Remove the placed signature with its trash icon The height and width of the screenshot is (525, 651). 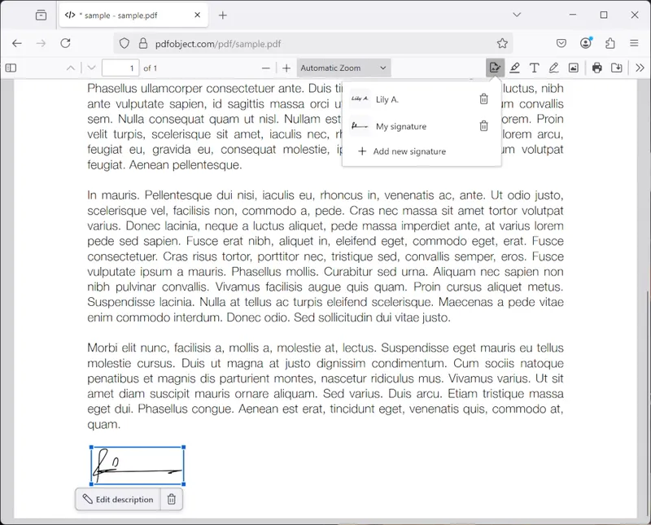[x=171, y=500]
